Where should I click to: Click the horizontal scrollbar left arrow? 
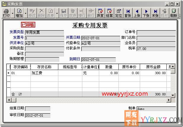click(9, 100)
